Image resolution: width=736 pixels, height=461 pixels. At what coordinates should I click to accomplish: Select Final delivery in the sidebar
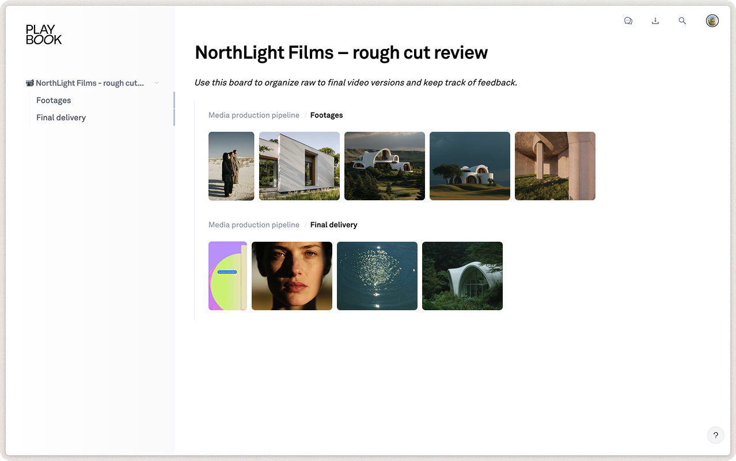click(x=61, y=117)
